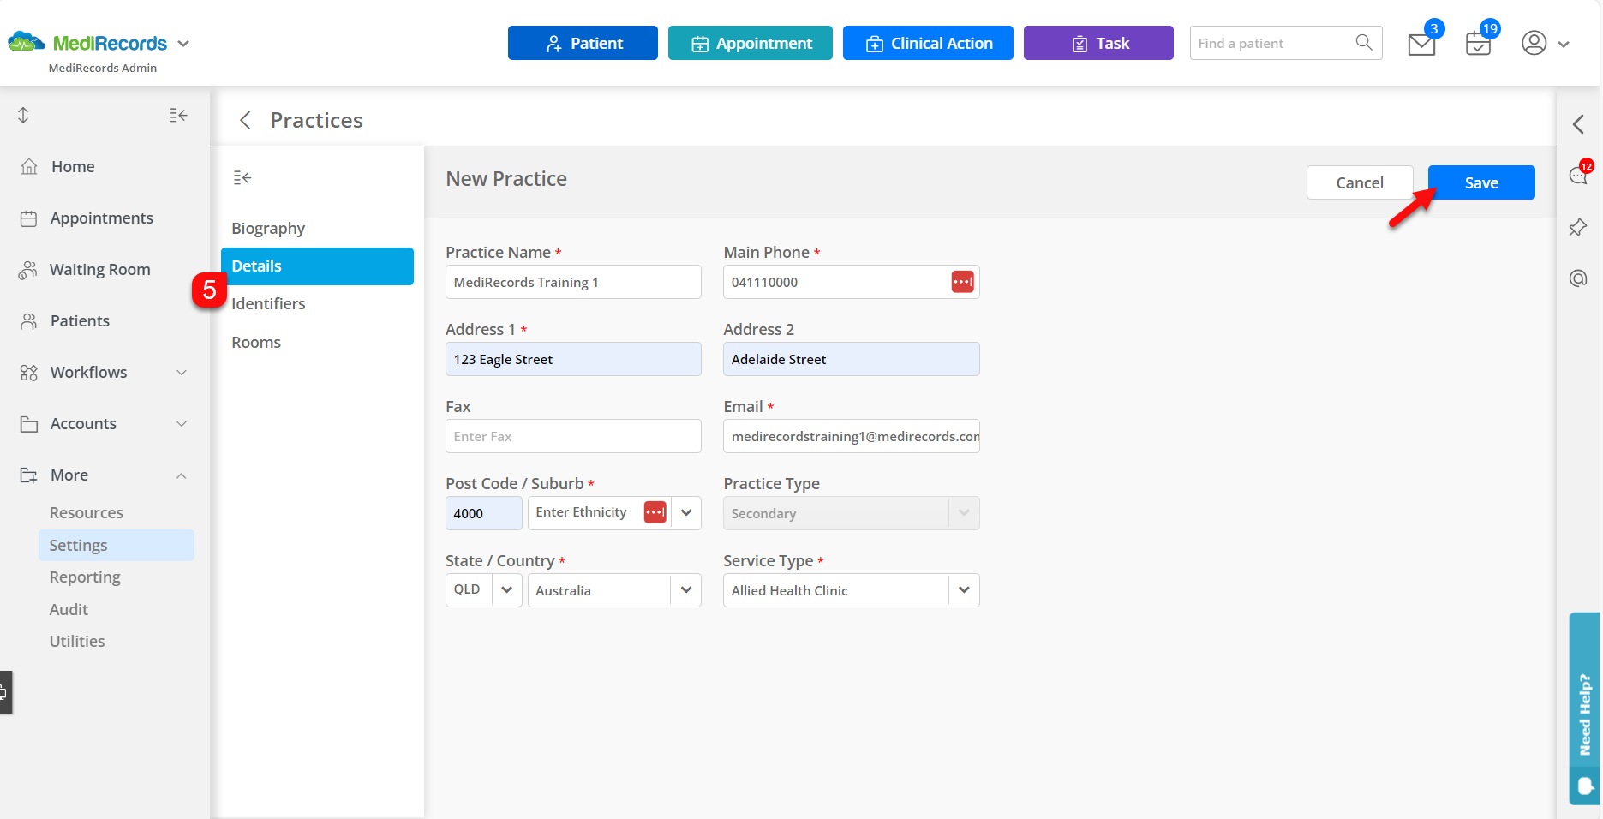Select the Details section
1603x819 pixels.
(317, 266)
